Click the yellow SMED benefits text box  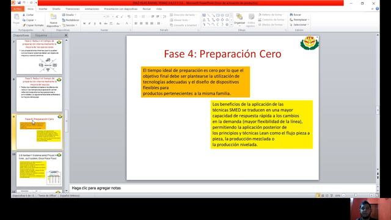pos(261,125)
